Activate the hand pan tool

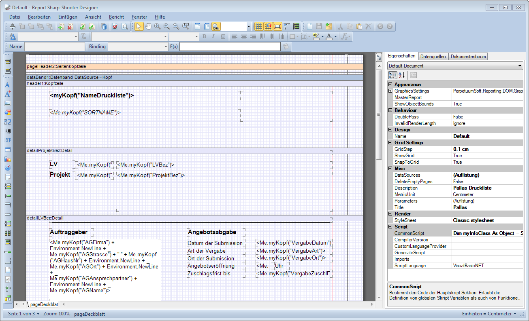148,27
